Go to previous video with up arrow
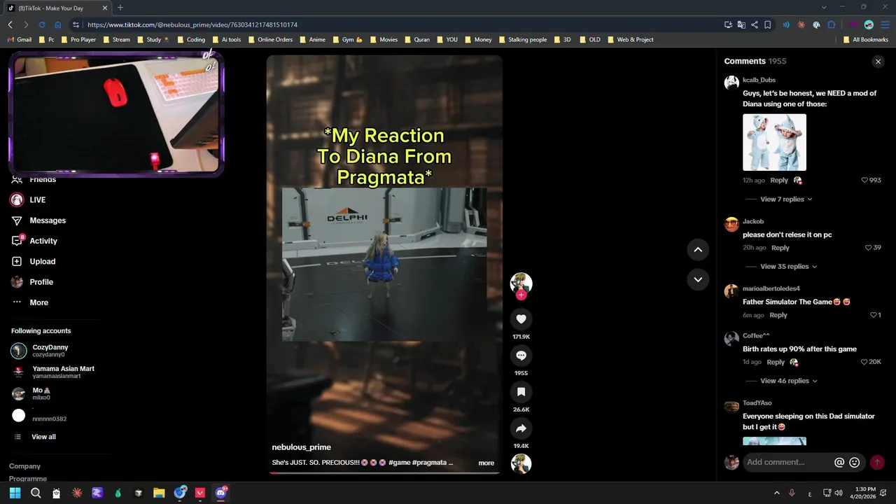This screenshot has height=504, width=896. tap(698, 250)
